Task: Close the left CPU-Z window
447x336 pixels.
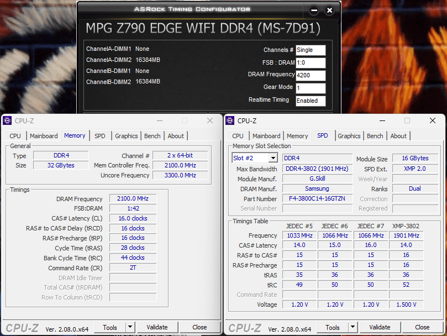Action: tap(210, 120)
